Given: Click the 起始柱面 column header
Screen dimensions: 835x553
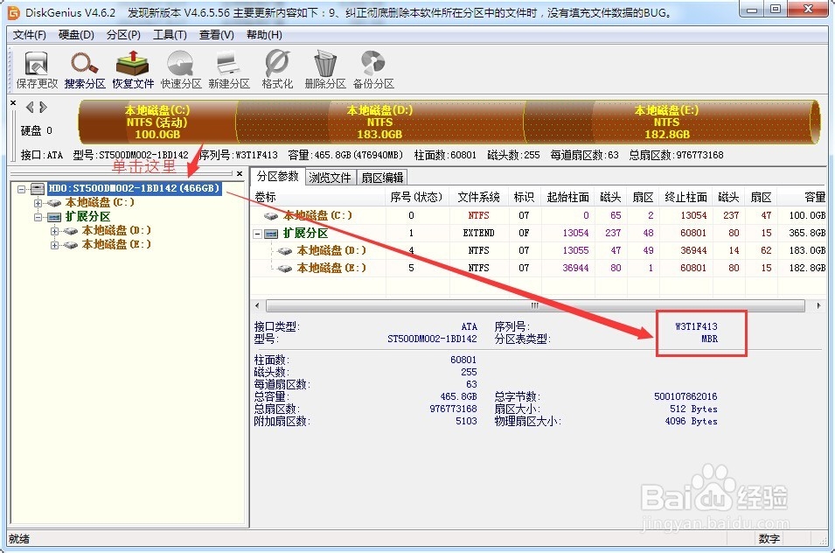Looking at the screenshot, I should pyautogui.click(x=567, y=197).
